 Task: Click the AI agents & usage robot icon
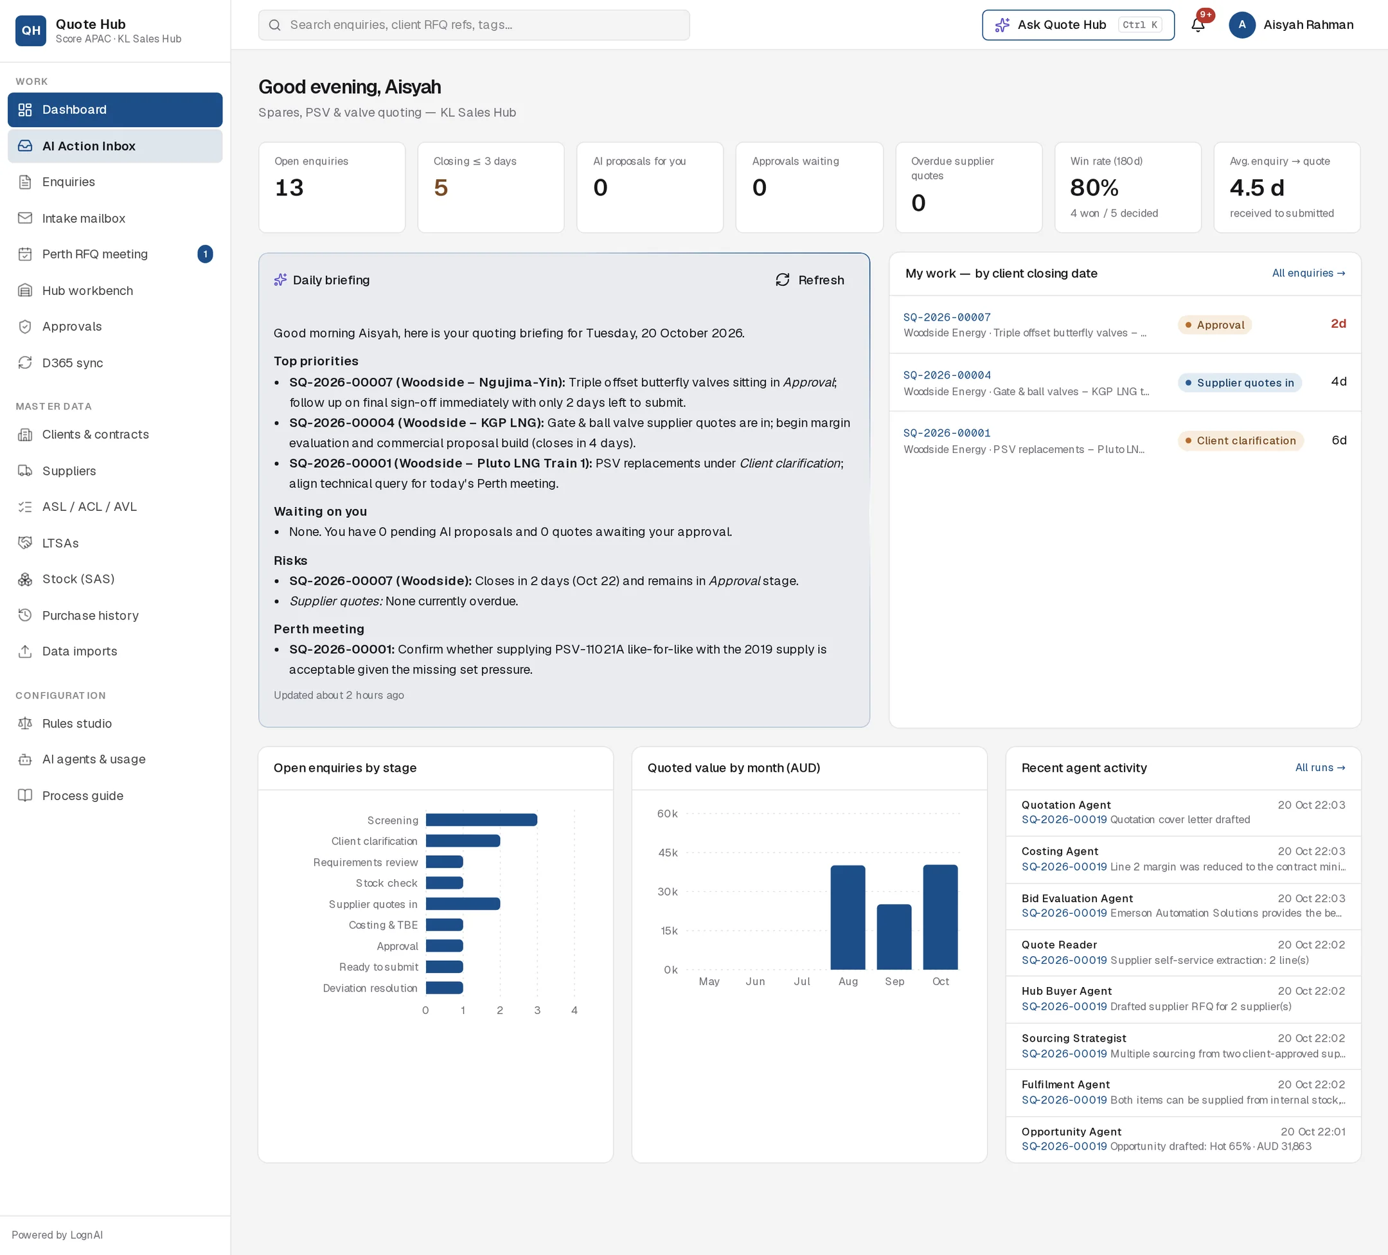click(26, 760)
